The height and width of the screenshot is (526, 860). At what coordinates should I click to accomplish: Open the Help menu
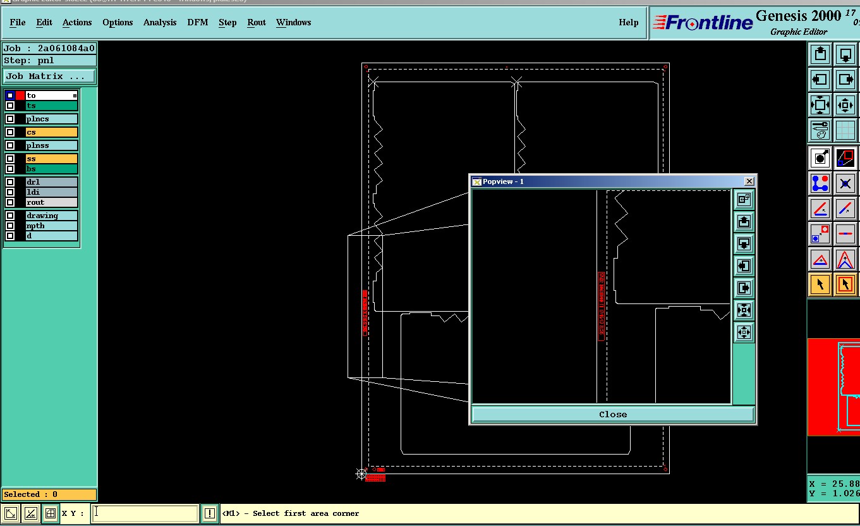[628, 22]
